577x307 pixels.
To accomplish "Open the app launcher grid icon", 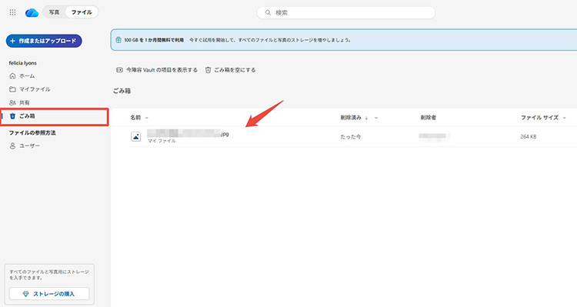I will [x=12, y=12].
